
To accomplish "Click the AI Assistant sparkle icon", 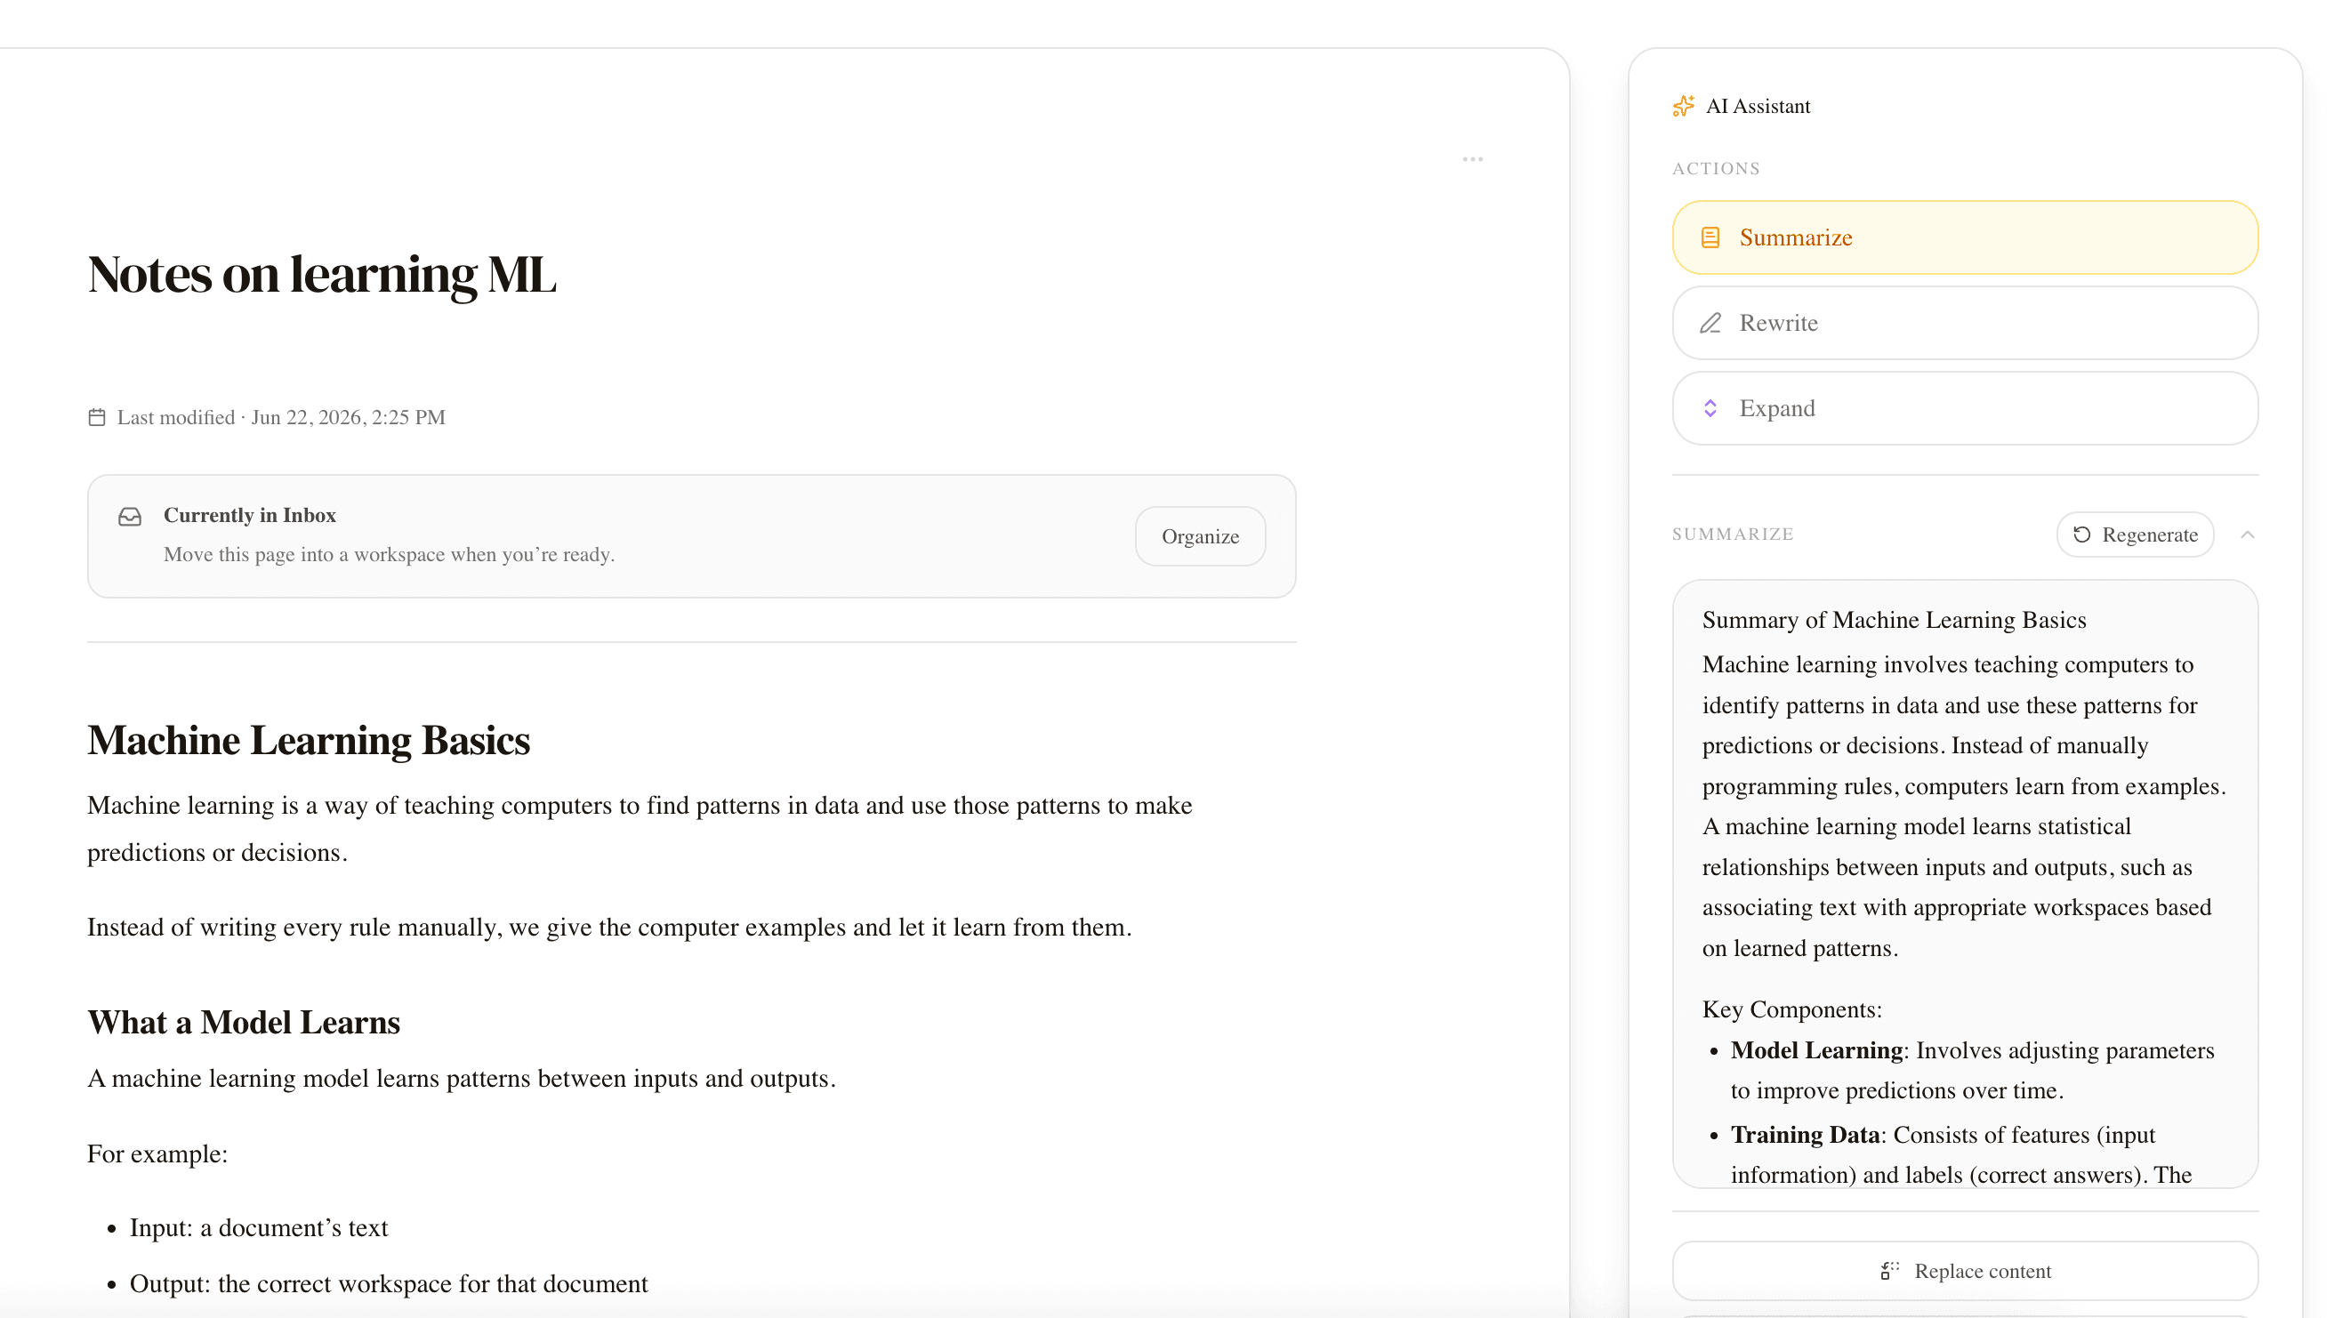I will [1683, 106].
